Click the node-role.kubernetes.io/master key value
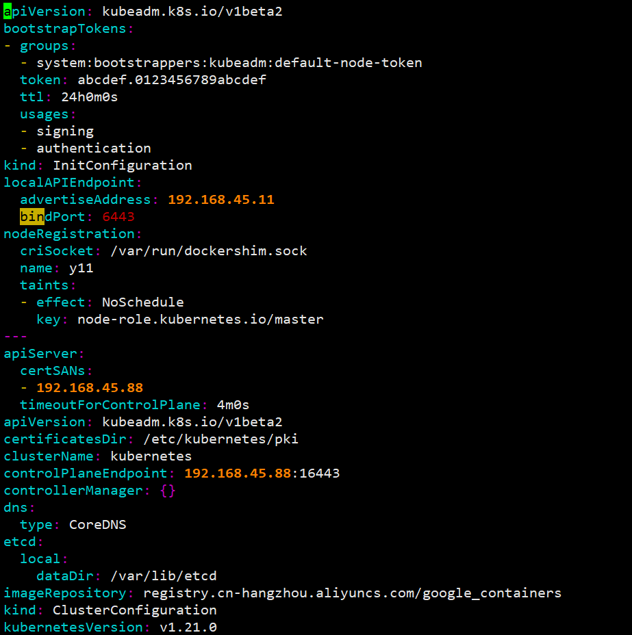This screenshot has height=635, width=632. coord(201,320)
